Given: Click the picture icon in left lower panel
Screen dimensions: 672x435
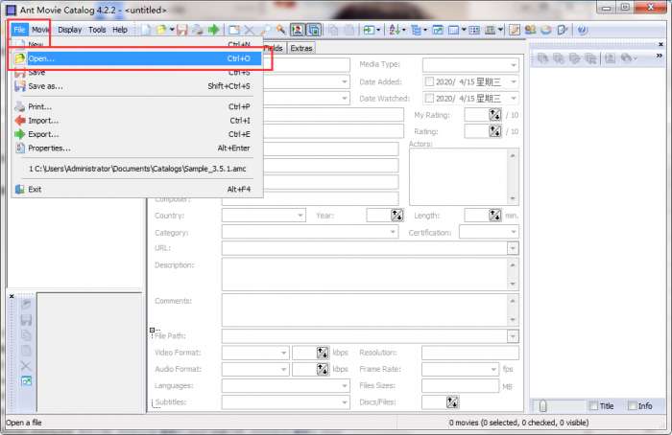Looking at the screenshot, I should [x=26, y=381].
